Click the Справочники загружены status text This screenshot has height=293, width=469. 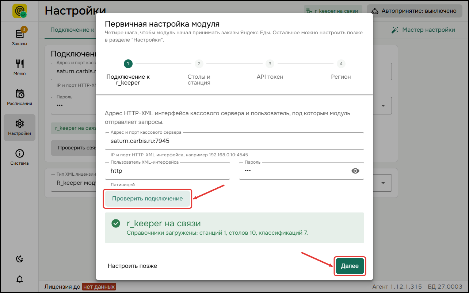[x=217, y=233]
